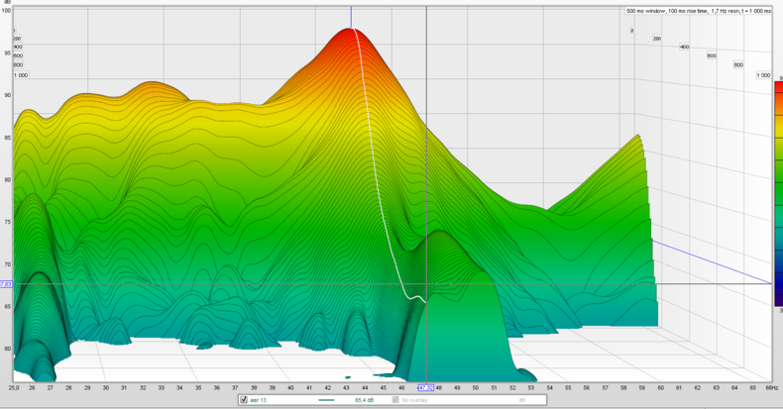This screenshot has height=409, width=783.
Task: Click the highlighted 47.3 Hz cursor frequency label
Action: [426, 387]
